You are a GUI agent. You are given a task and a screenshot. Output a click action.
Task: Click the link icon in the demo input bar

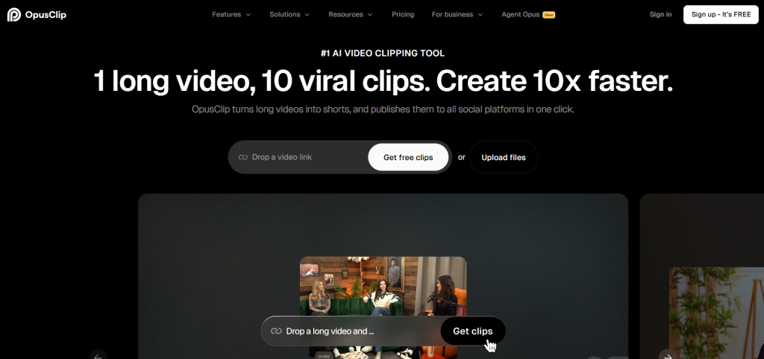[275, 331]
